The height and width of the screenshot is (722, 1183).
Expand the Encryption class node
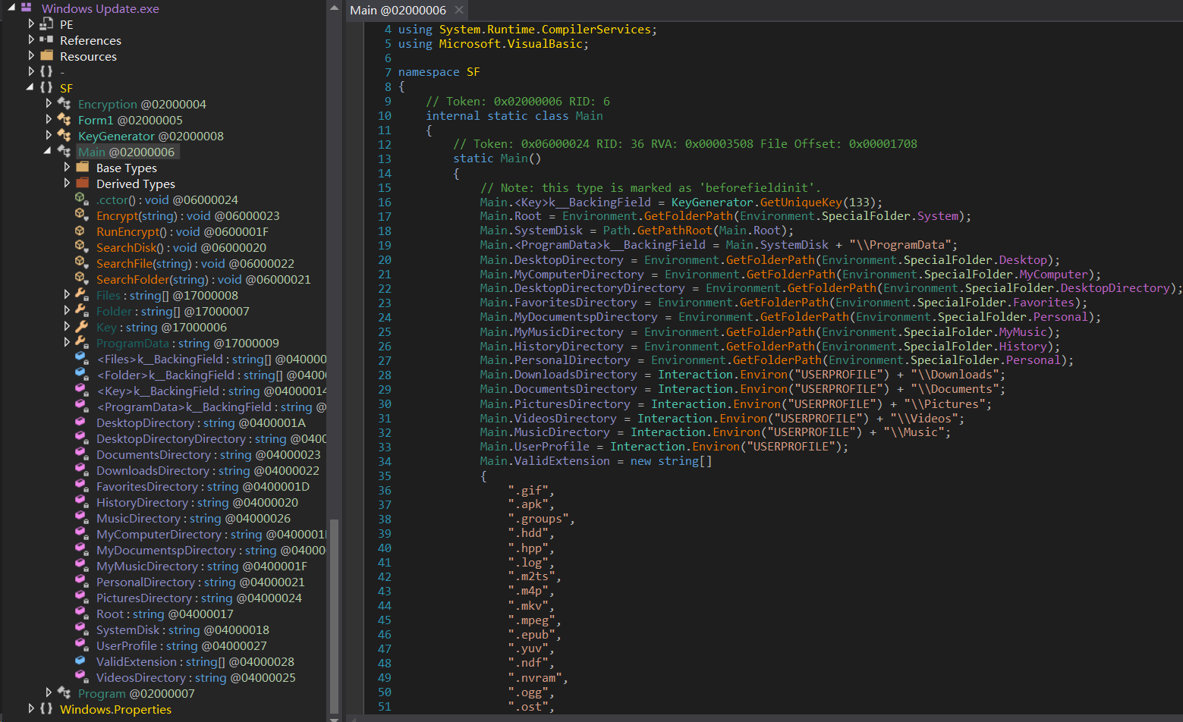click(x=49, y=103)
